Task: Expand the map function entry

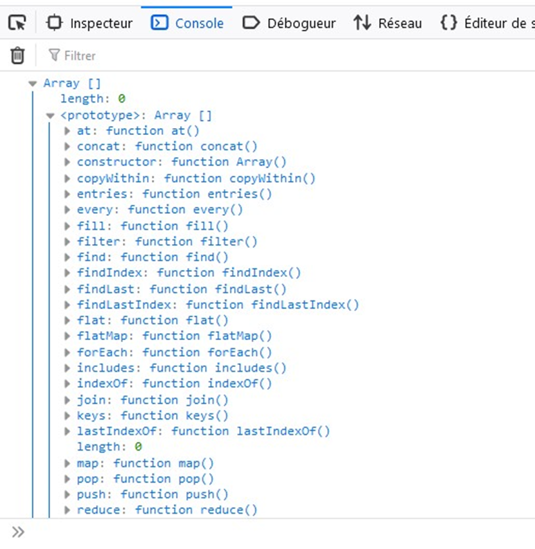Action: 67,463
